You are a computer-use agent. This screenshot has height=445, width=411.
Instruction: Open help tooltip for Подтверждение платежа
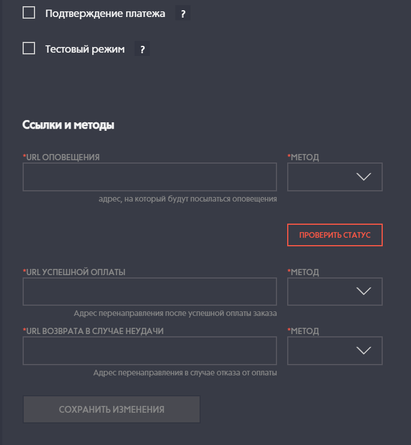point(182,14)
